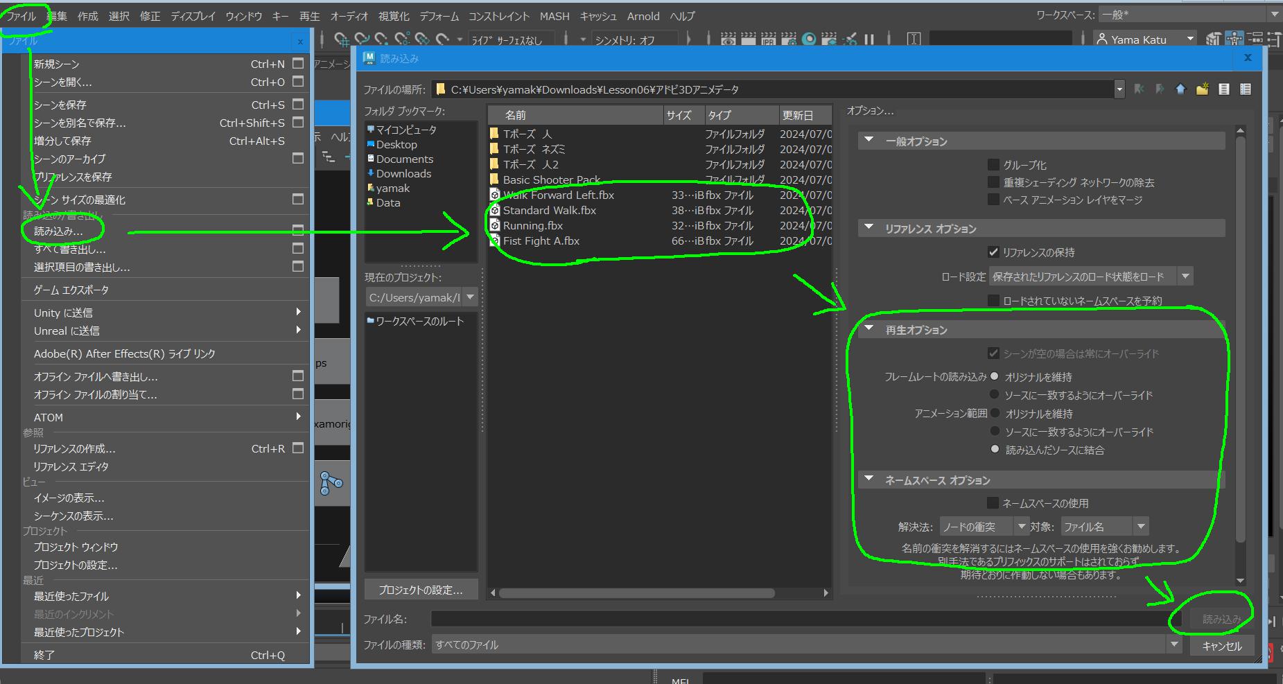1283x684 pixels.
Task: Open option box for 新規シーン
Action: pyautogui.click(x=298, y=63)
